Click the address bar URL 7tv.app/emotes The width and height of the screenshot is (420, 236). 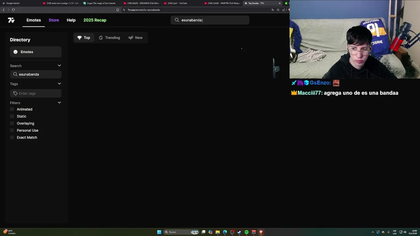[x=143, y=10]
